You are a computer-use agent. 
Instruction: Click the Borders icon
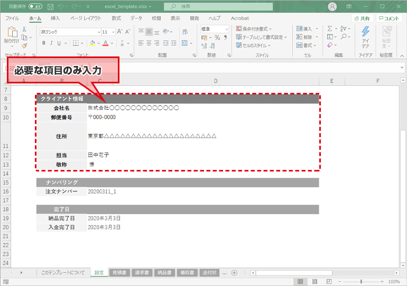76,43
